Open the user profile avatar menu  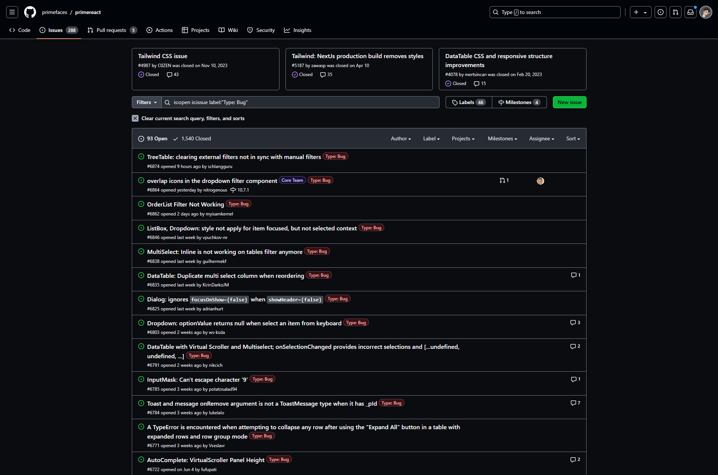tap(705, 12)
